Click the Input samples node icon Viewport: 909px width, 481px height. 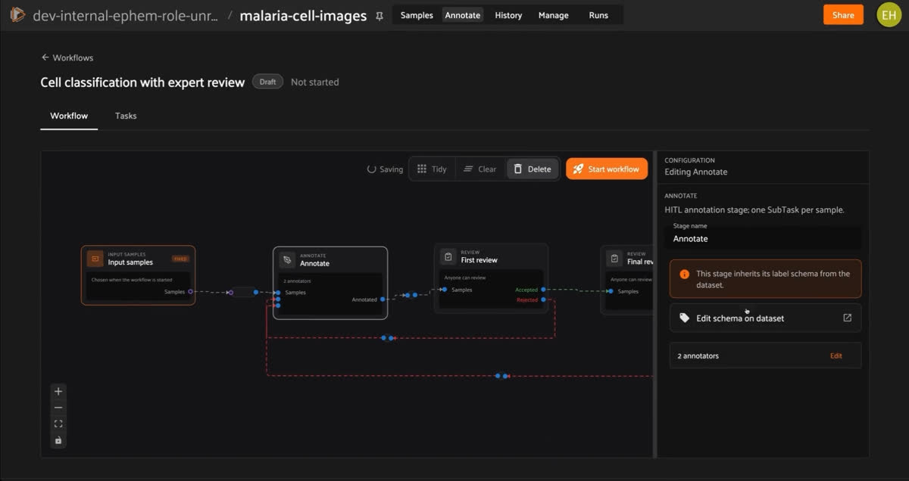click(95, 259)
